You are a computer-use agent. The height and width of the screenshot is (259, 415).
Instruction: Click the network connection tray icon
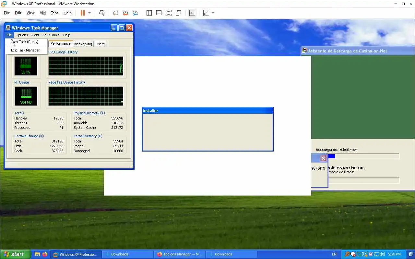point(376,254)
